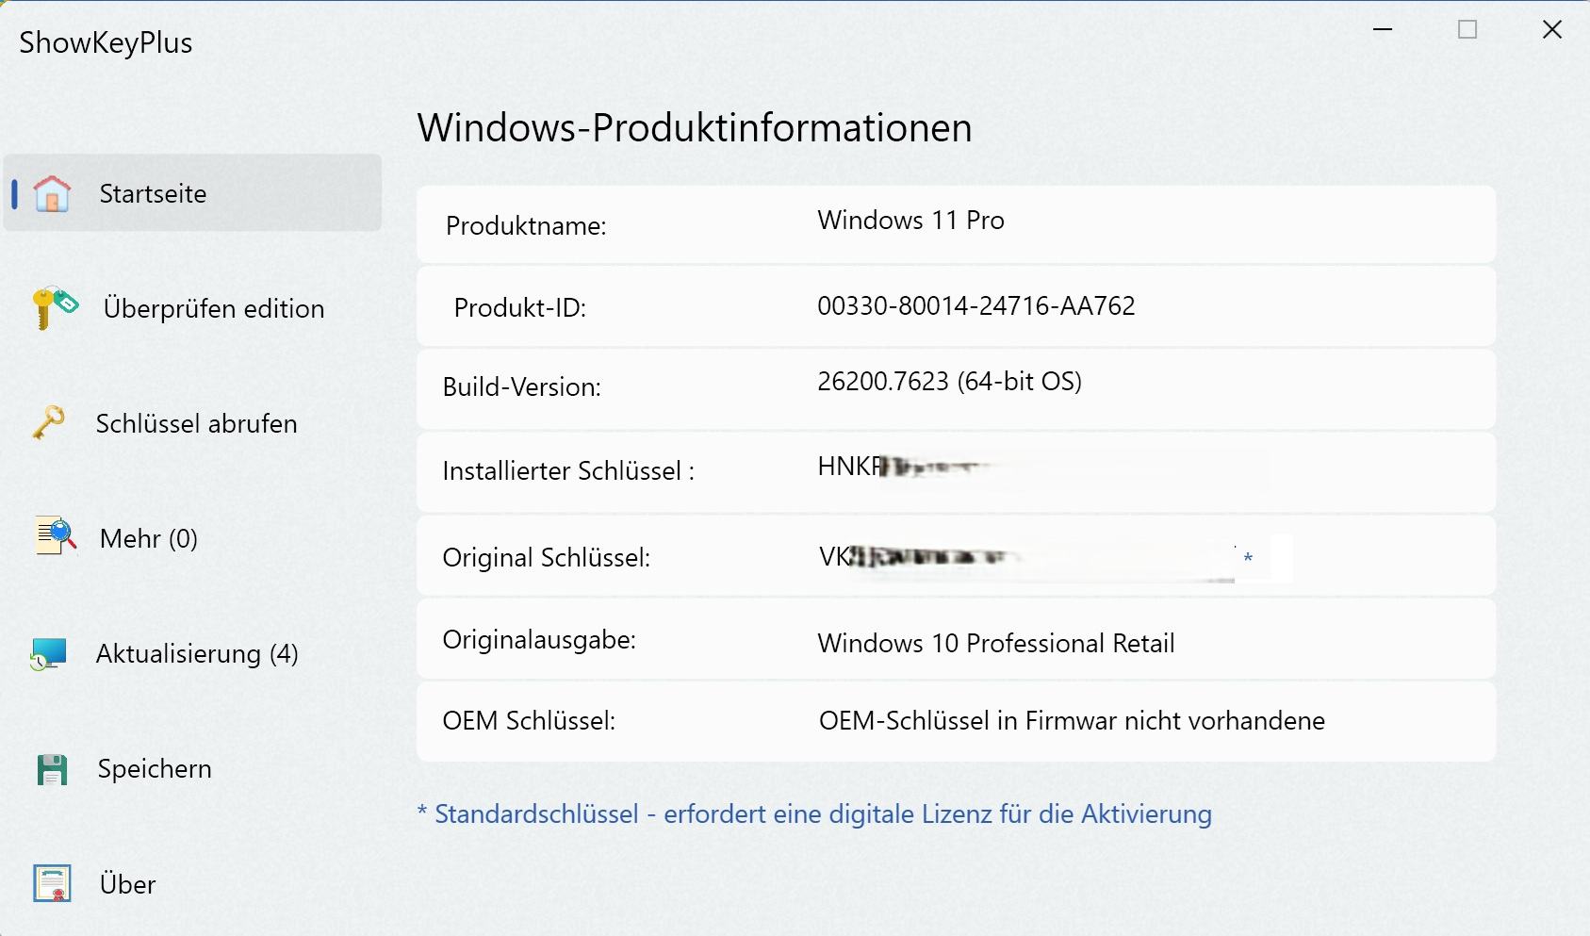Click the Schlüssel abrufen golden key icon
Image resolution: width=1590 pixels, height=936 pixels.
coord(49,422)
